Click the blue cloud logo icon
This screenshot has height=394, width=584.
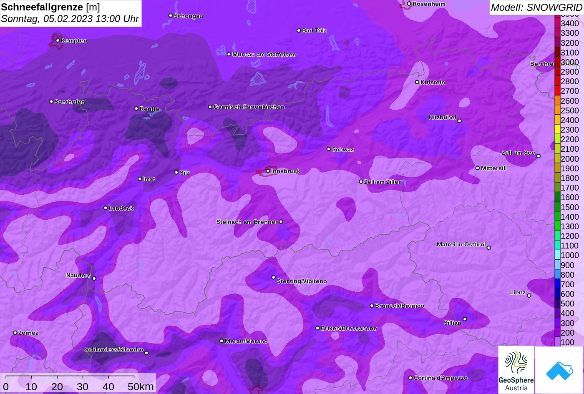(x=559, y=370)
